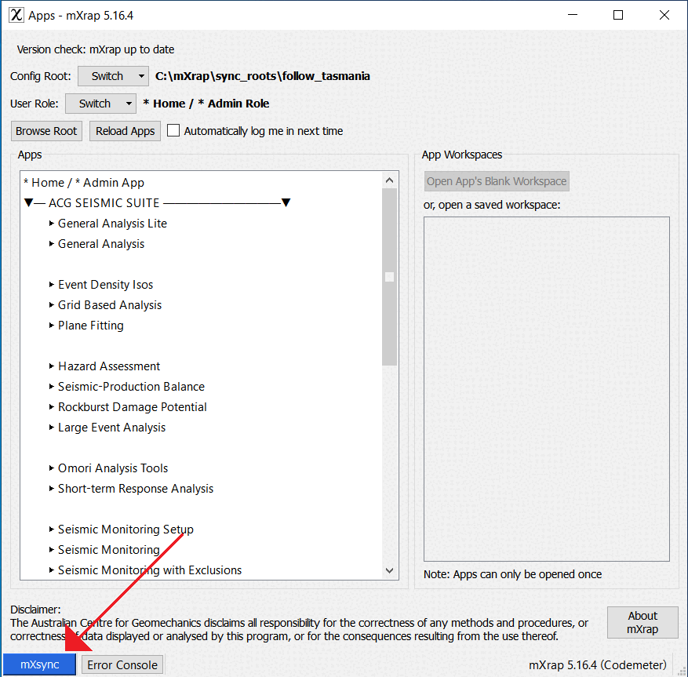This screenshot has width=688, height=677.
Task: Select Hazard Assessment app
Action: 109,366
